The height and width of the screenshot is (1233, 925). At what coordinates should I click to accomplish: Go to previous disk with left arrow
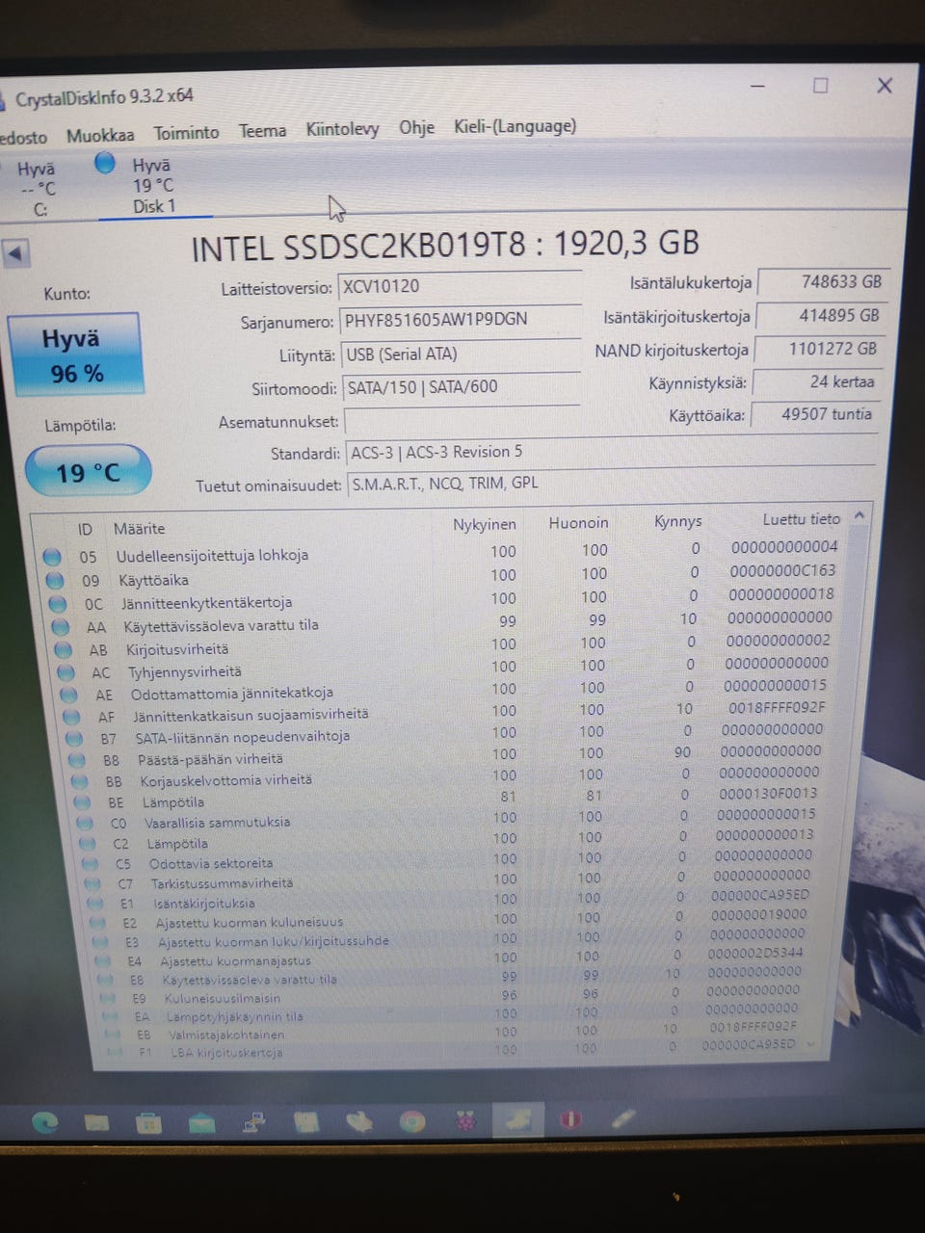[x=15, y=254]
